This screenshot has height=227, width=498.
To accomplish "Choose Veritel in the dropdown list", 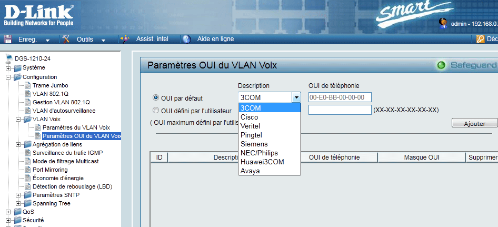I will (270, 126).
